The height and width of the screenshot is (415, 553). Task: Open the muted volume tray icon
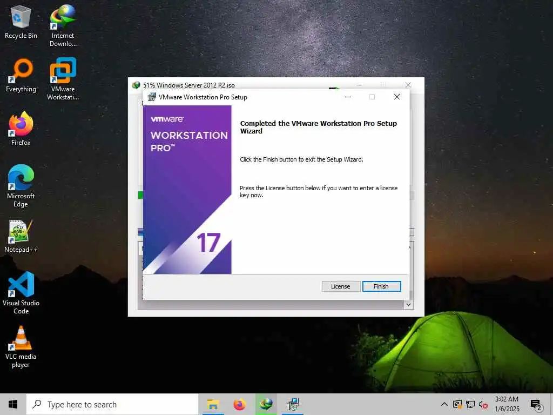pyautogui.click(x=483, y=405)
